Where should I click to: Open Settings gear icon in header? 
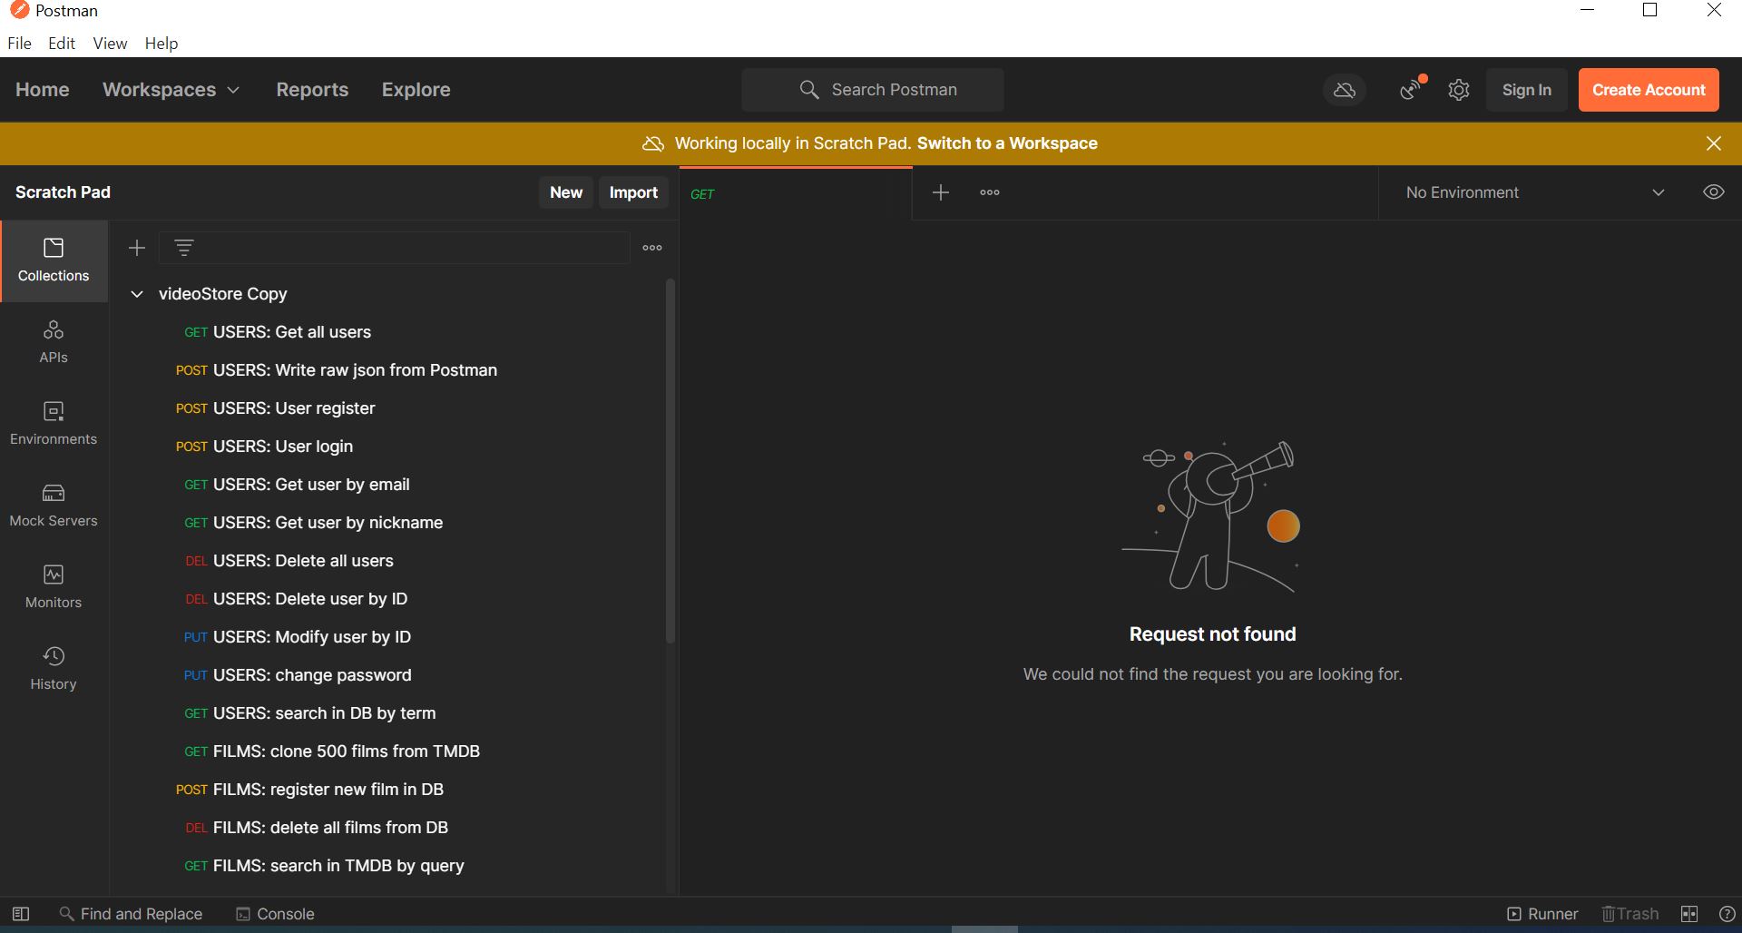click(x=1459, y=90)
